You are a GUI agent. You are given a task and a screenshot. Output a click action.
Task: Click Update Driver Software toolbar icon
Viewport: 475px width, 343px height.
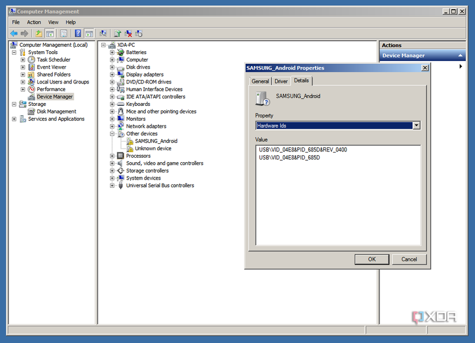tap(117, 33)
